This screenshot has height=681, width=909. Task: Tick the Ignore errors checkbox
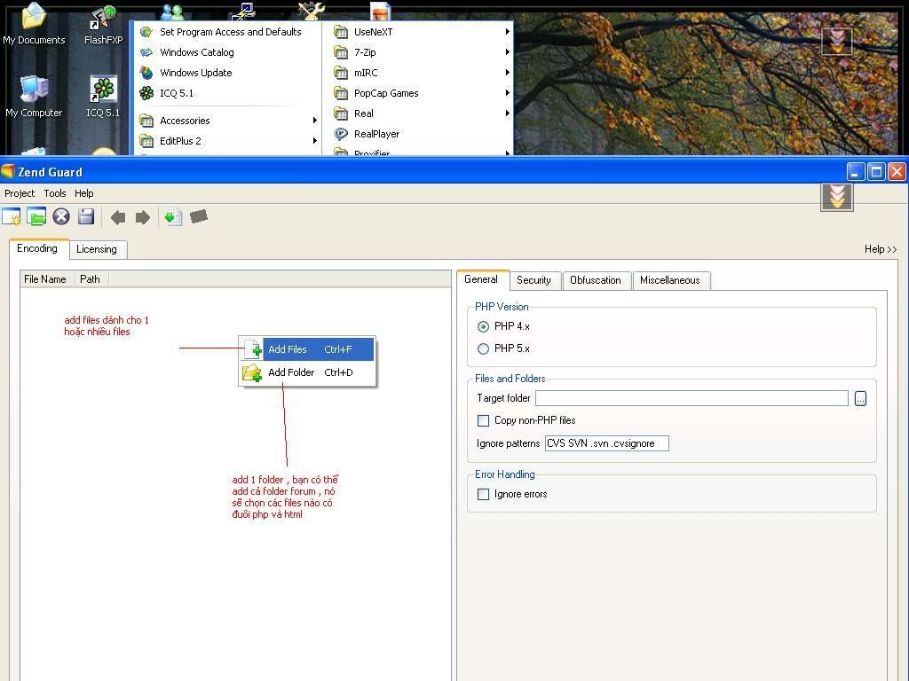coord(483,494)
